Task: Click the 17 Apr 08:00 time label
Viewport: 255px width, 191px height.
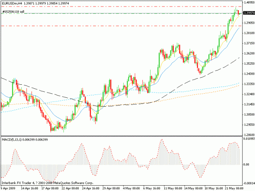Action: point(50,189)
